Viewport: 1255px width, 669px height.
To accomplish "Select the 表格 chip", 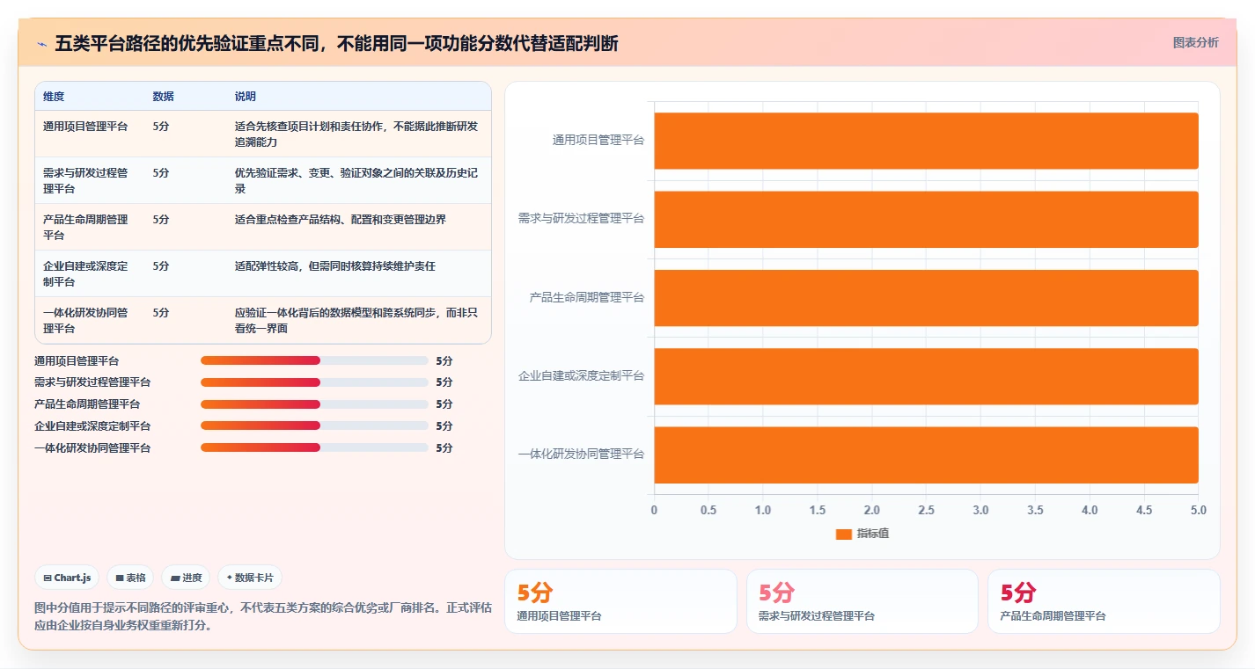I will (x=130, y=578).
